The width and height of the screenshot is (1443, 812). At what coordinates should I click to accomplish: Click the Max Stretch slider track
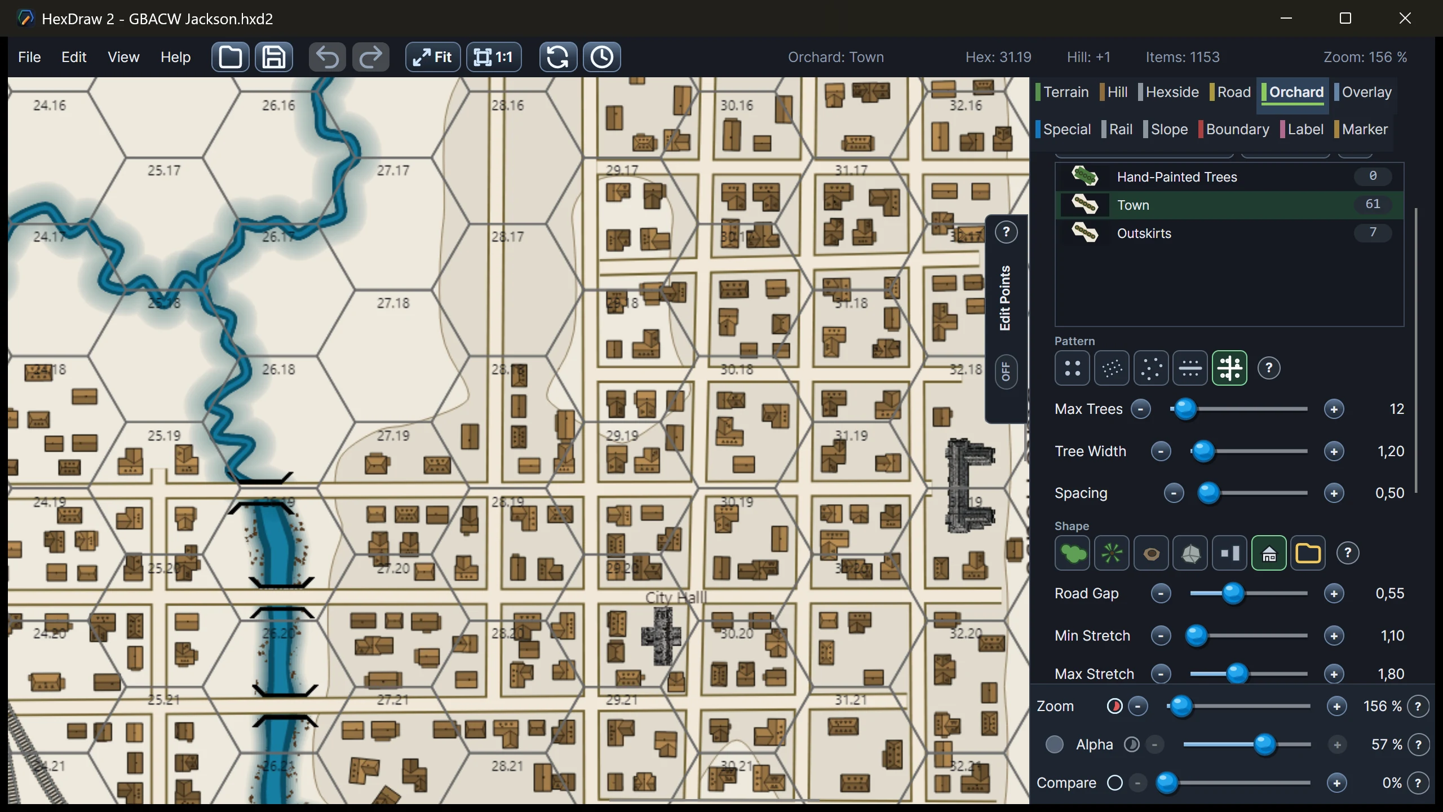click(1249, 674)
